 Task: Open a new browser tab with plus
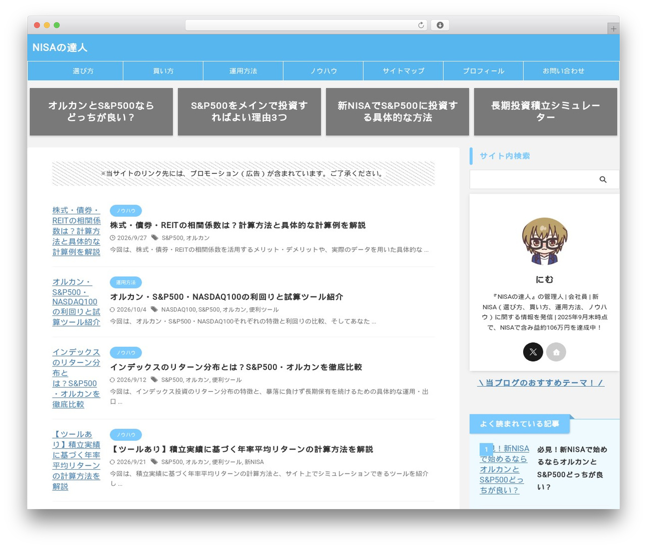pos(613,29)
